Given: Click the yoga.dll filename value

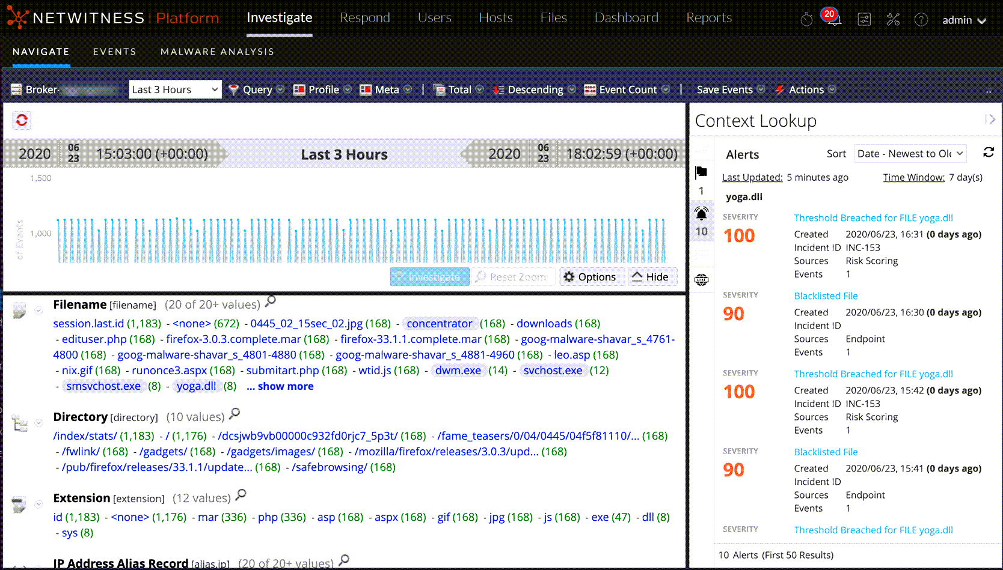Looking at the screenshot, I should [x=196, y=386].
